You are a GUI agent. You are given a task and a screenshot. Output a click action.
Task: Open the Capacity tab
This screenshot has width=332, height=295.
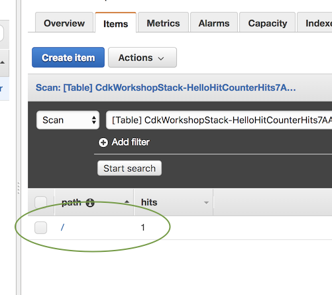pos(267,23)
